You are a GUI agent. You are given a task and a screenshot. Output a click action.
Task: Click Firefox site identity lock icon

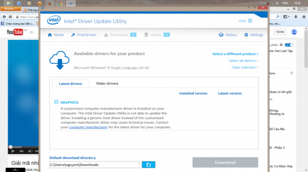tap(17, 17)
